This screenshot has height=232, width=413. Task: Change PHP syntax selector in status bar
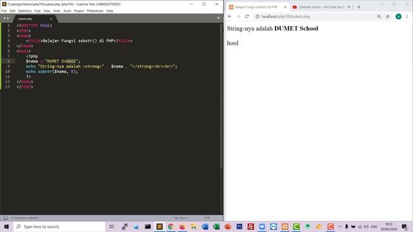coord(207,218)
